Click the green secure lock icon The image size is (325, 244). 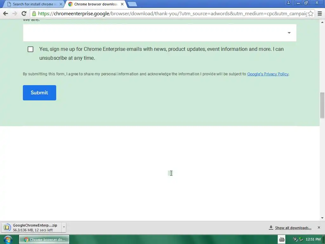tap(34, 14)
